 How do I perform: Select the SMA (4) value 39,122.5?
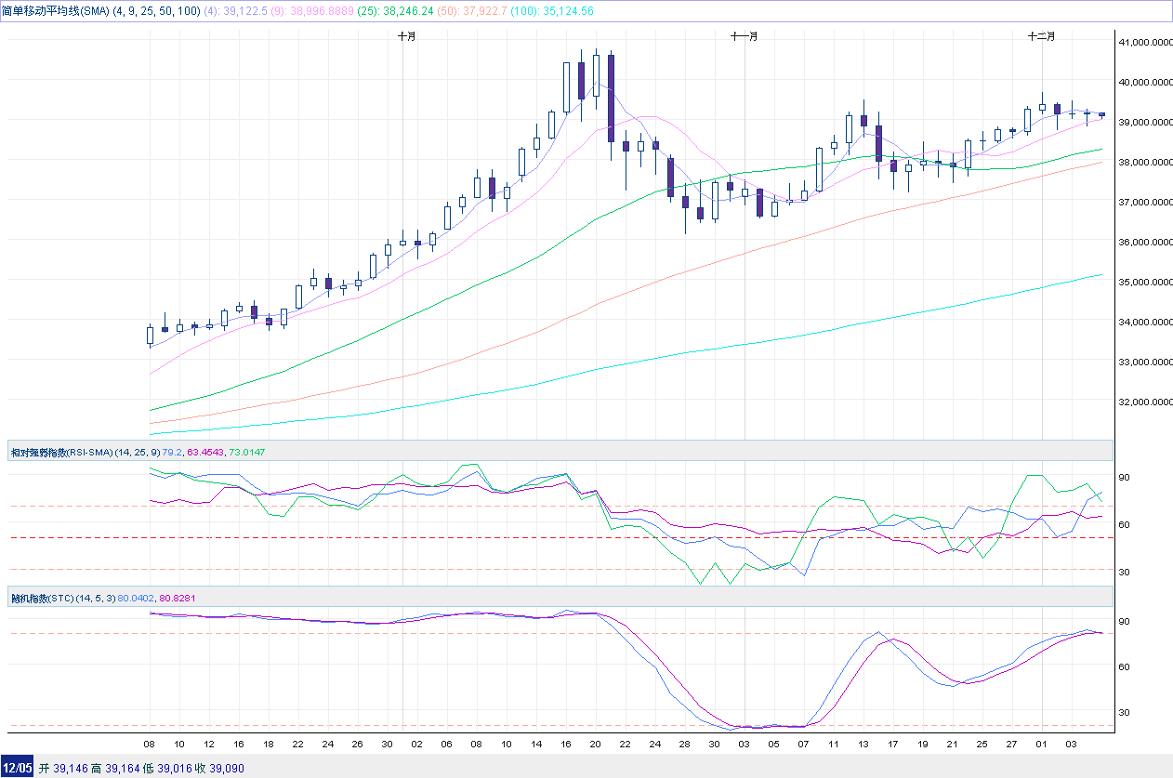250,11
